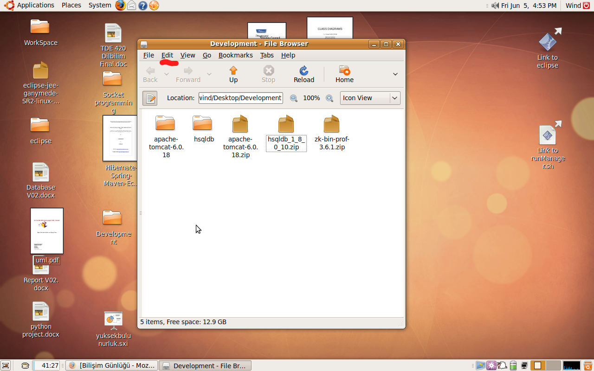This screenshot has height=371, width=594.
Task: Open the Bookmarks menu
Action: (x=236, y=55)
